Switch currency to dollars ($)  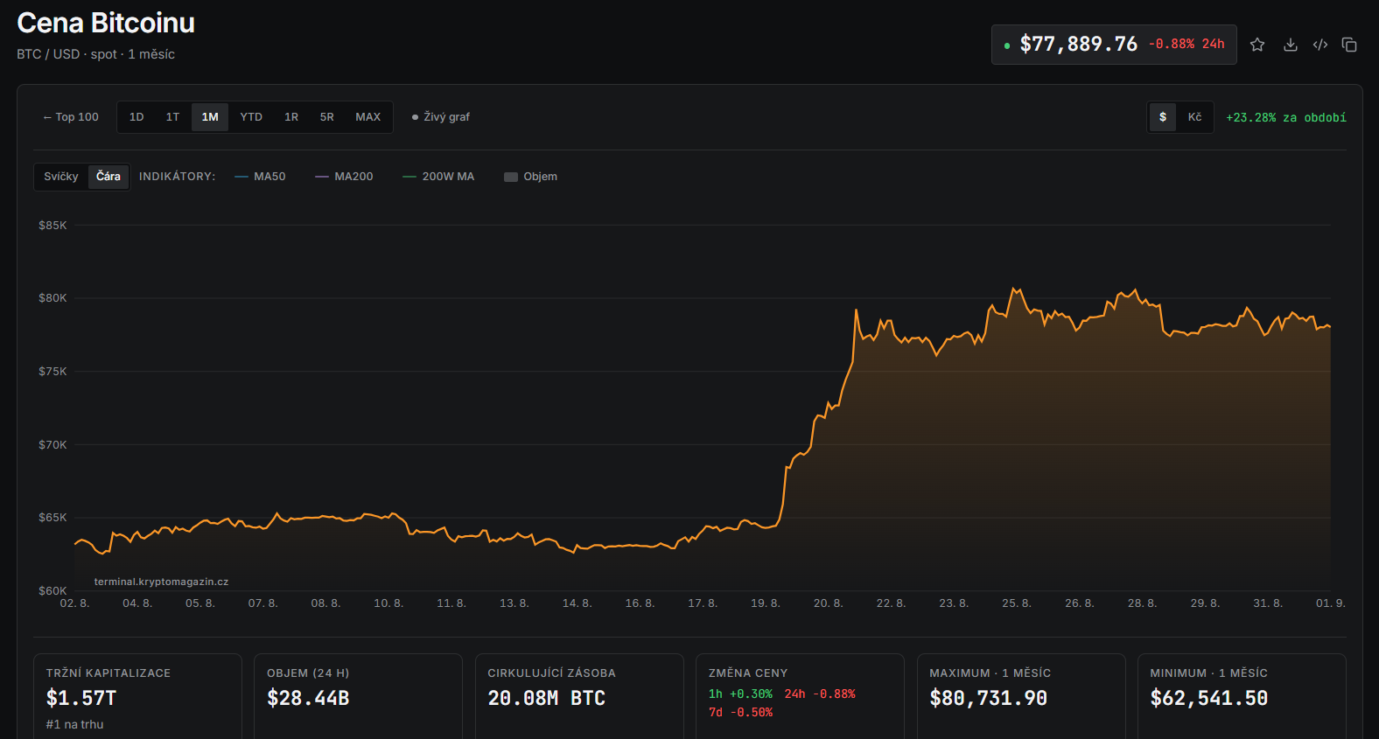click(1163, 117)
